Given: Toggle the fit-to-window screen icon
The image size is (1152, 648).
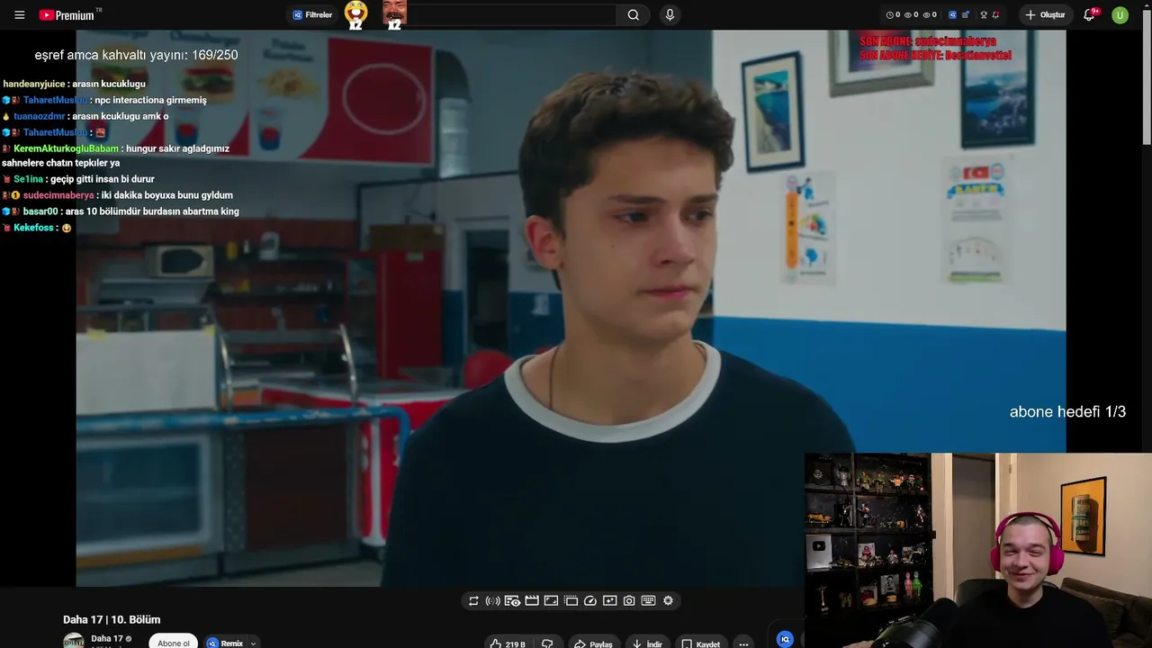Looking at the screenshot, I should click(x=551, y=601).
